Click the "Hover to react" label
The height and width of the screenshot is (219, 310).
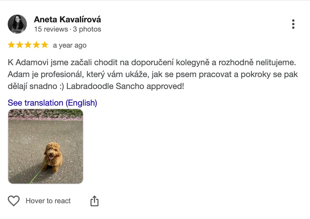(x=48, y=201)
